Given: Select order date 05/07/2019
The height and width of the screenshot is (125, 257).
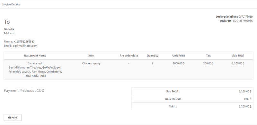Looking at the screenshot, I should [245, 17].
